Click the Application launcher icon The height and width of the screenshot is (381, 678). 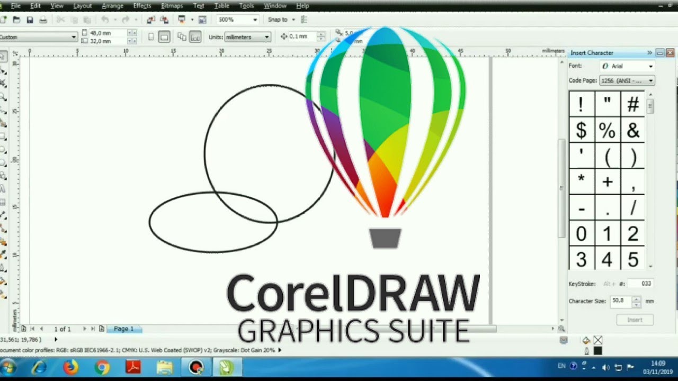point(182,20)
